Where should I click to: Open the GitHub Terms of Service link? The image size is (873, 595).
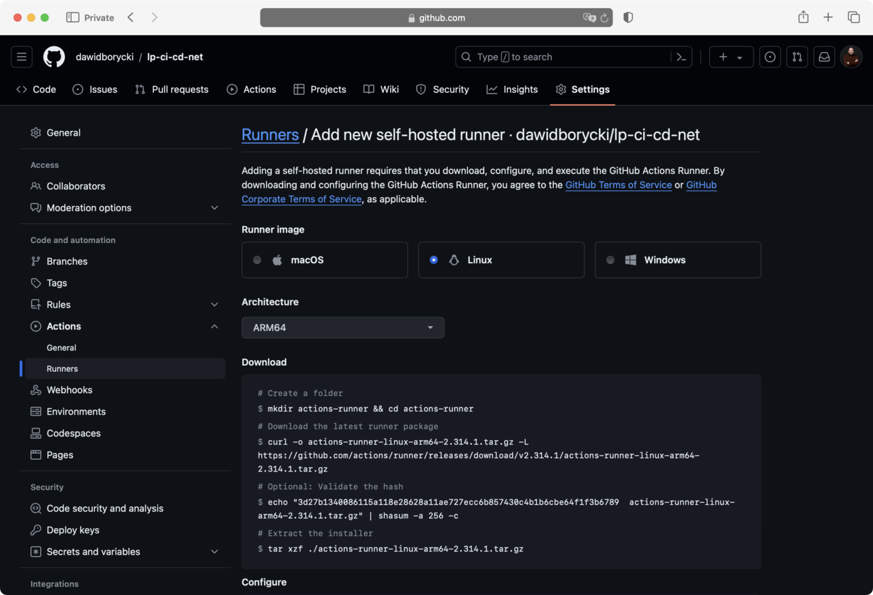[x=618, y=185]
